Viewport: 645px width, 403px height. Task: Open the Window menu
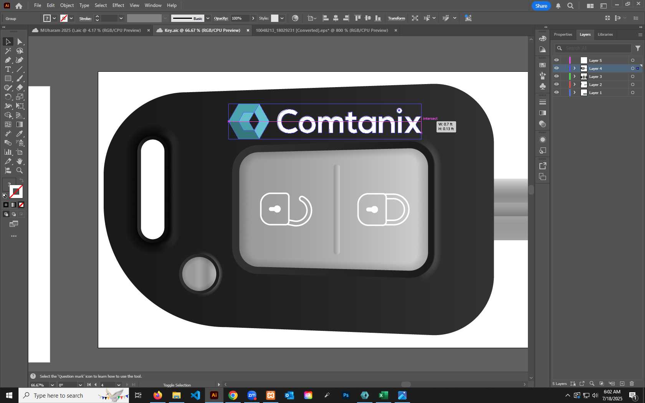153,5
